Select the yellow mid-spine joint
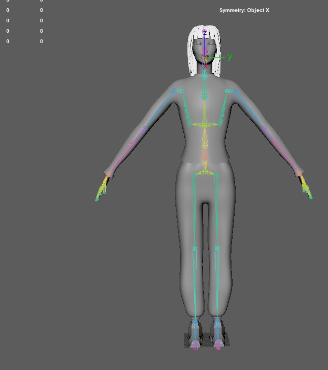Image resolution: width=328 pixels, height=370 pixels. coord(205,145)
